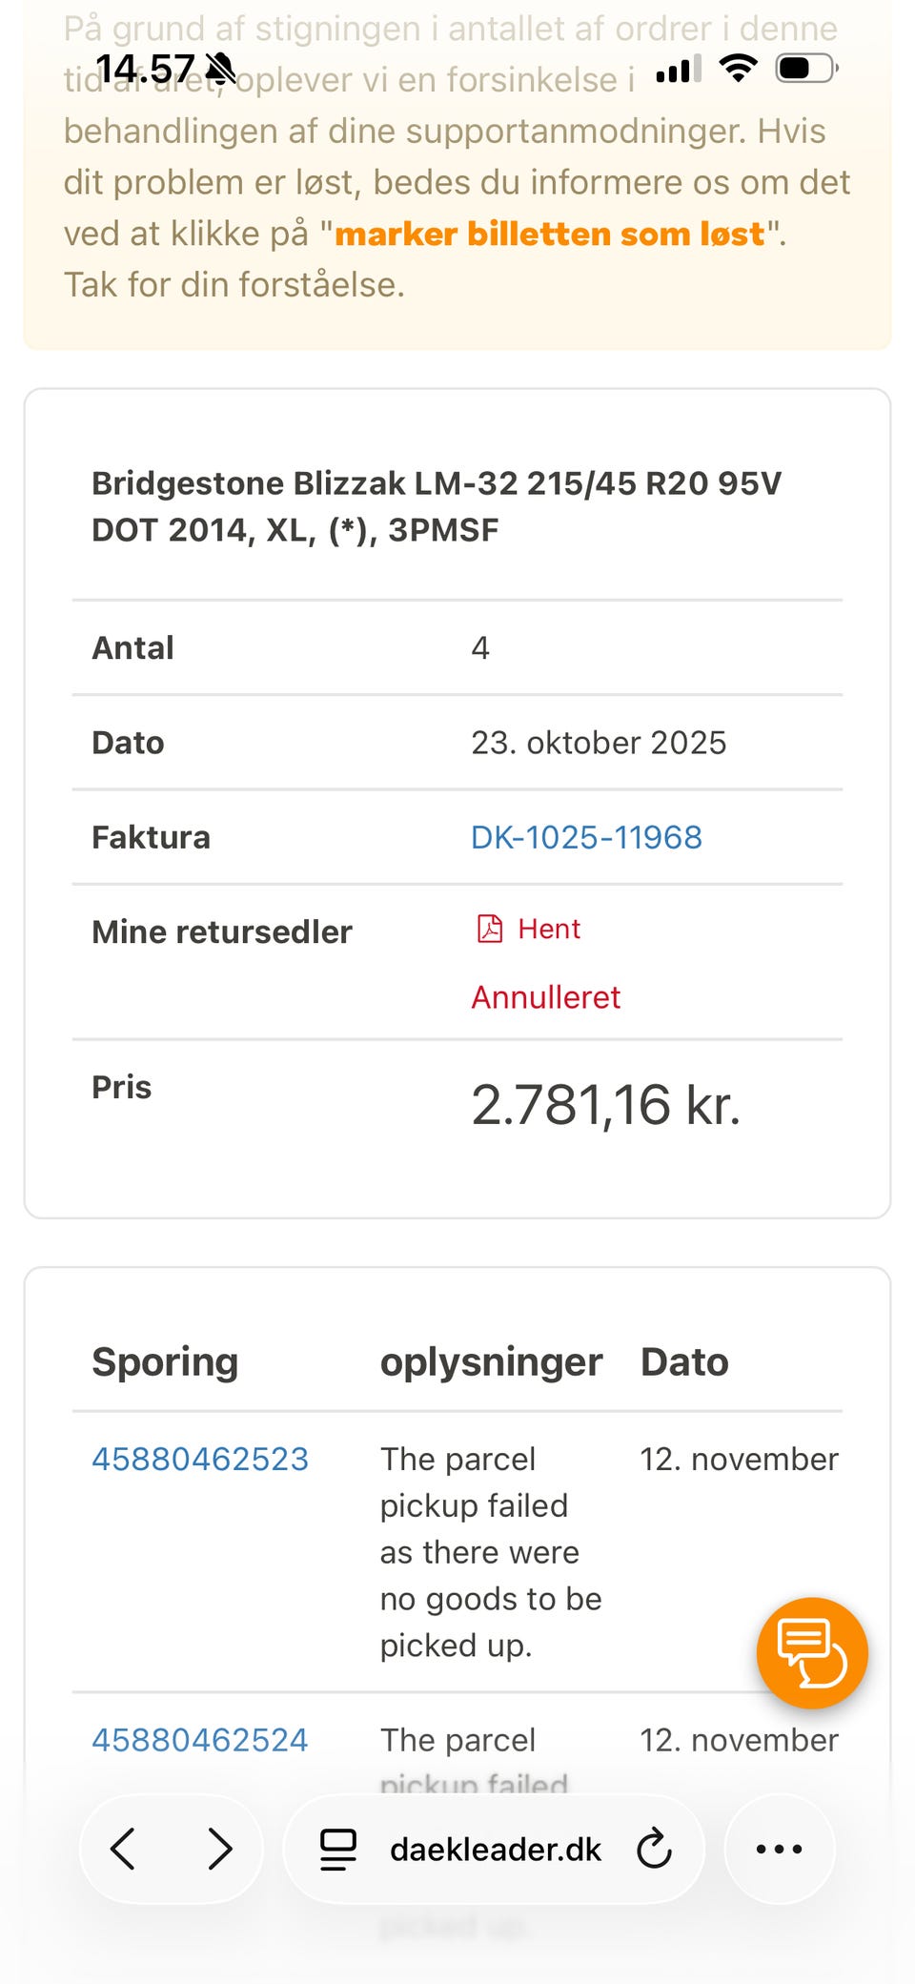This screenshot has width=915, height=1984.
Task: Tap the browser back arrow
Action: pos(124,1849)
